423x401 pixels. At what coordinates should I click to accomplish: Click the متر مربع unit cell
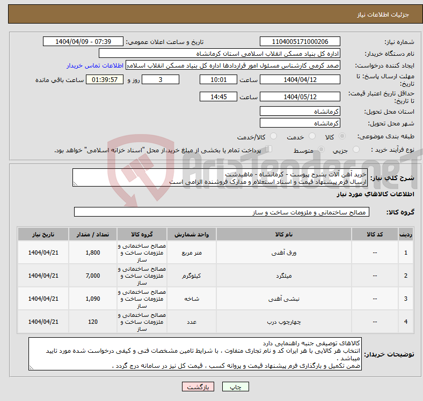[192, 253]
